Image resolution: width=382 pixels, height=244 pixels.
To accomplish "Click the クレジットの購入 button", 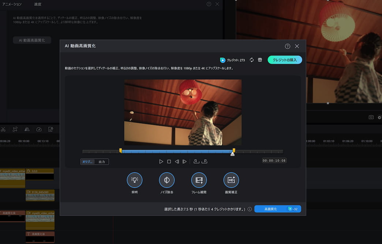I will tap(285, 60).
